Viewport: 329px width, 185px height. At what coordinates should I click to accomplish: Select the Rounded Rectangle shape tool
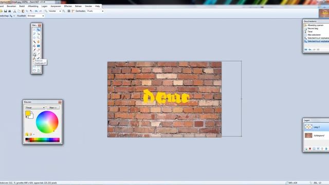pyautogui.click(x=39, y=66)
